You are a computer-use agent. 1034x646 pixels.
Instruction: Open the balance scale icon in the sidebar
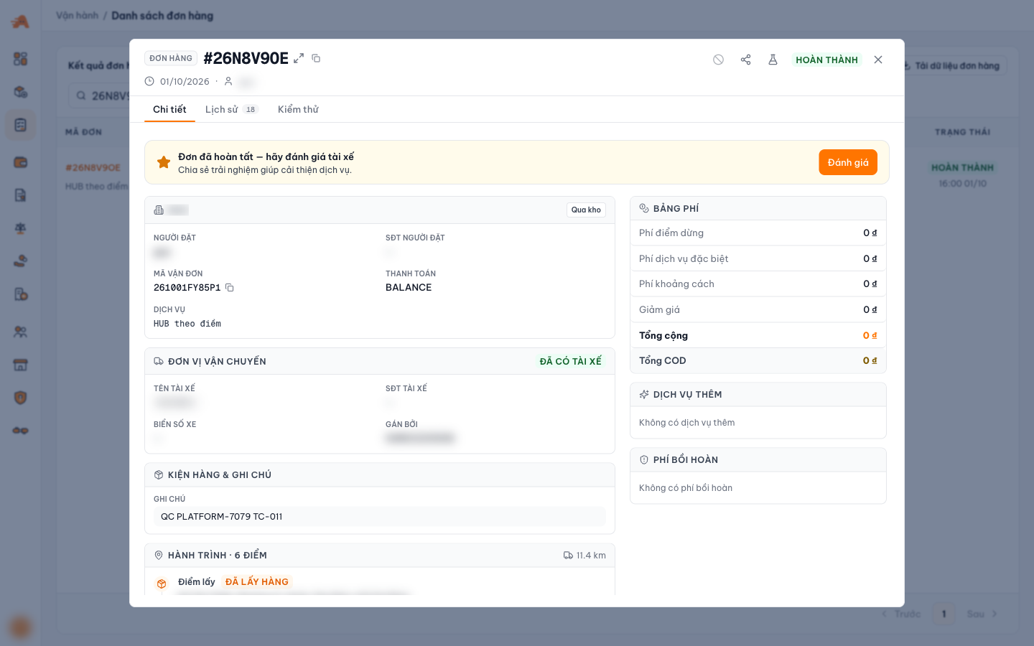pyautogui.click(x=20, y=228)
